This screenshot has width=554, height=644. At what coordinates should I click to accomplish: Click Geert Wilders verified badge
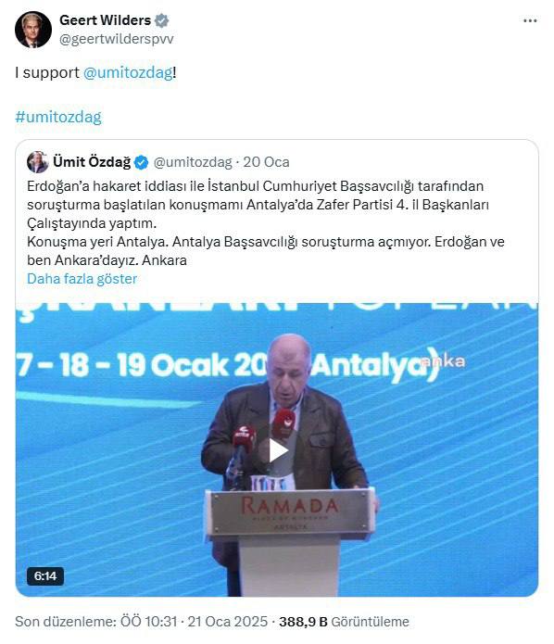tap(161, 20)
